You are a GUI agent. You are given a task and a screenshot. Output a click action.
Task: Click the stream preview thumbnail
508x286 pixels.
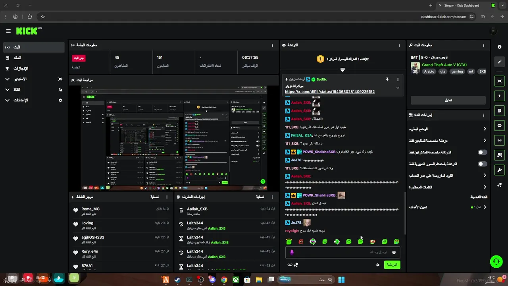click(174, 137)
